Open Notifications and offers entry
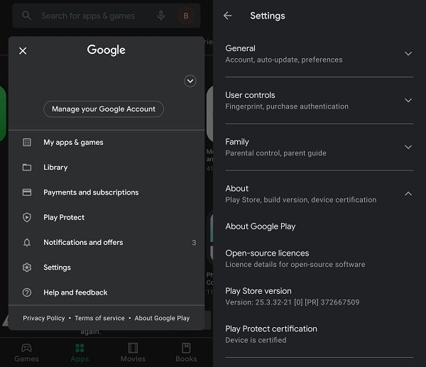 coord(106,242)
